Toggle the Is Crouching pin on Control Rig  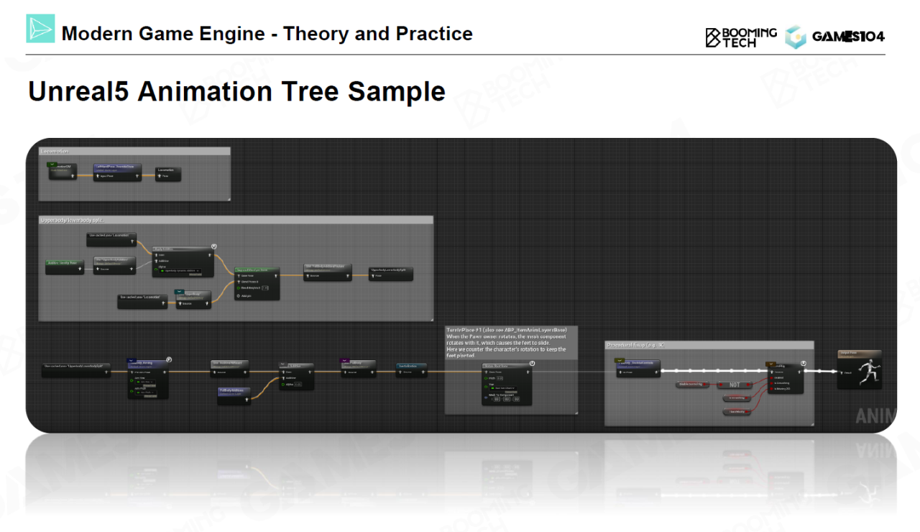[773, 383]
